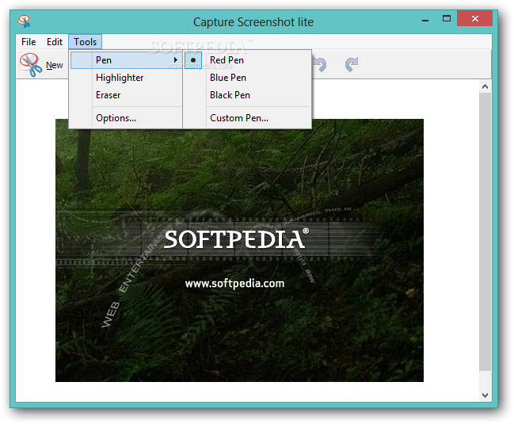514x424 pixels.
Task: Click the redo arrow icon
Action: (x=352, y=64)
